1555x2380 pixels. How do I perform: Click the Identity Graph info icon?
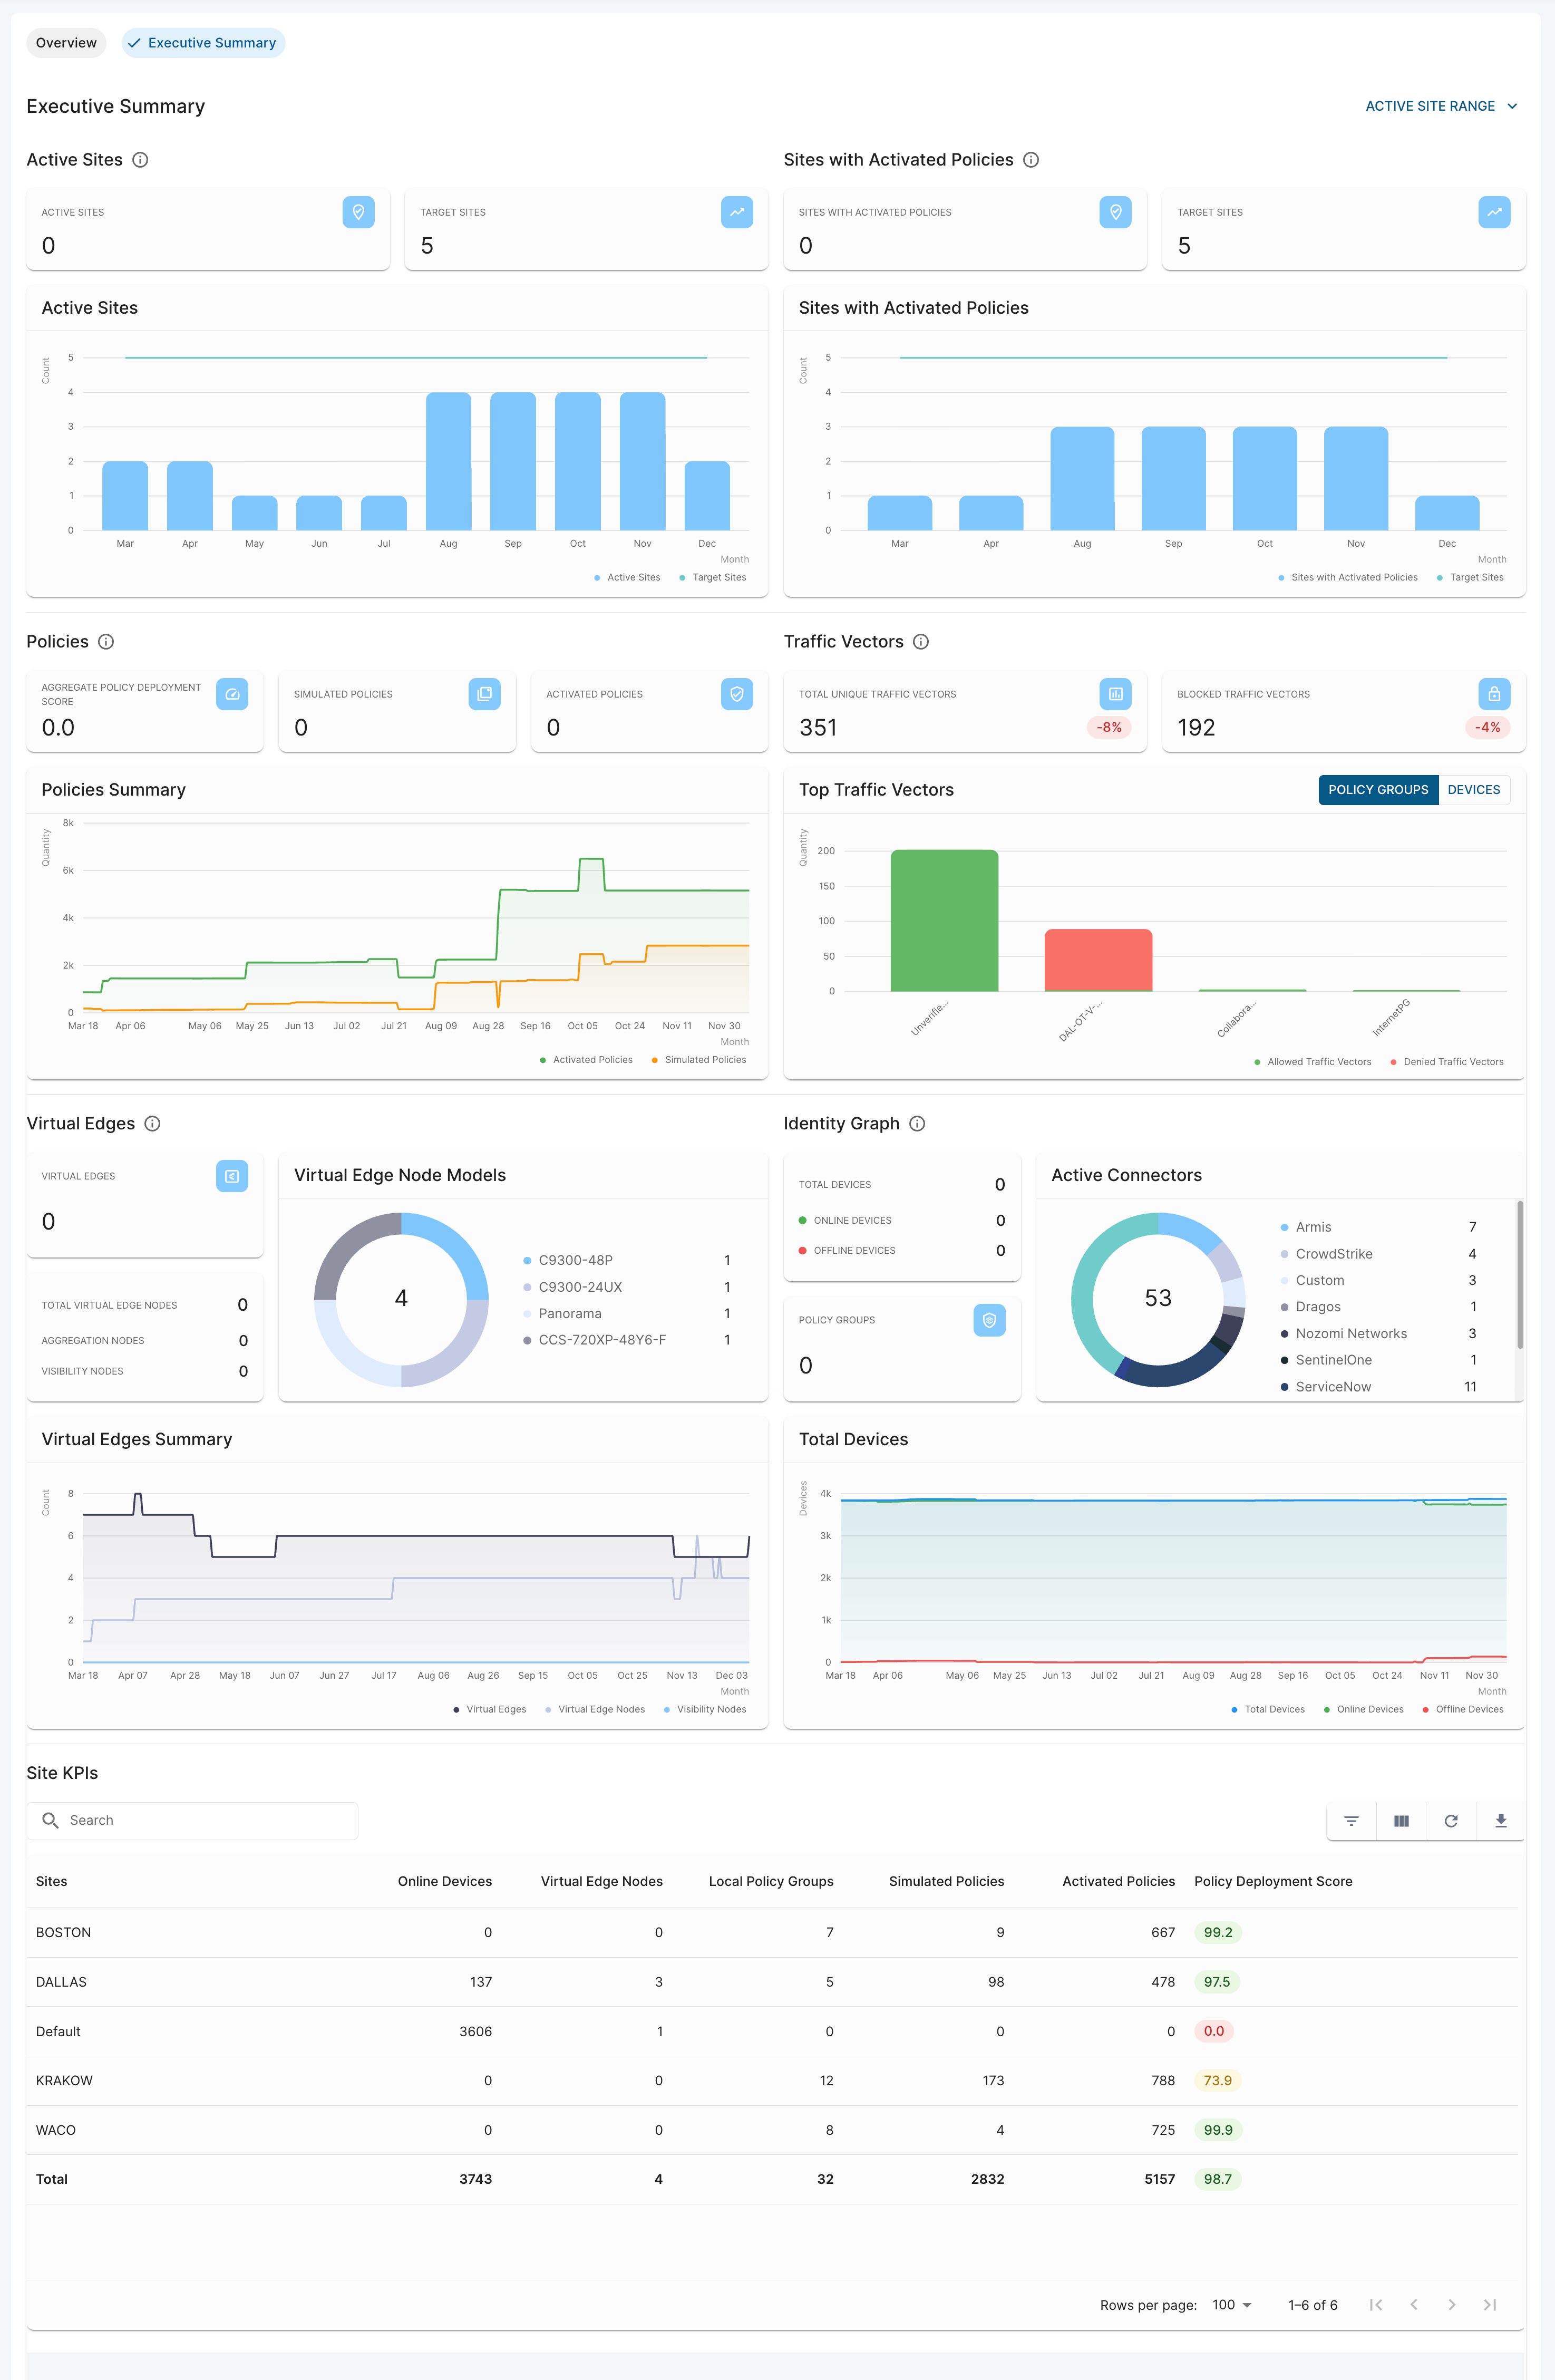pos(917,1124)
